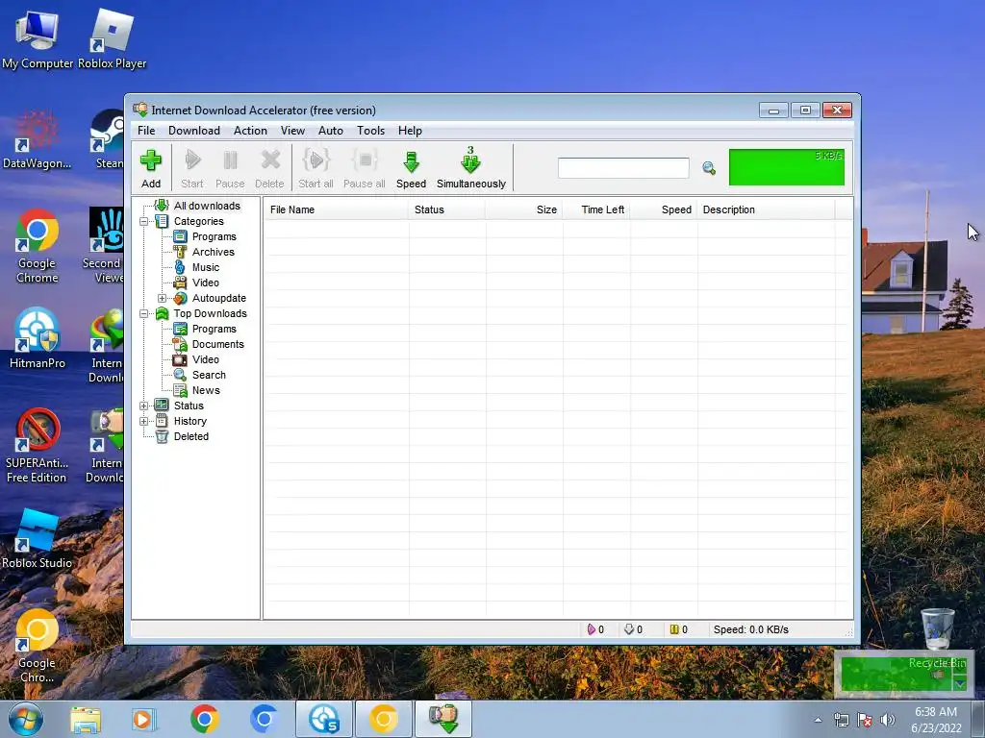985x738 pixels.
Task: Click the Status tree item
Action: tap(189, 406)
